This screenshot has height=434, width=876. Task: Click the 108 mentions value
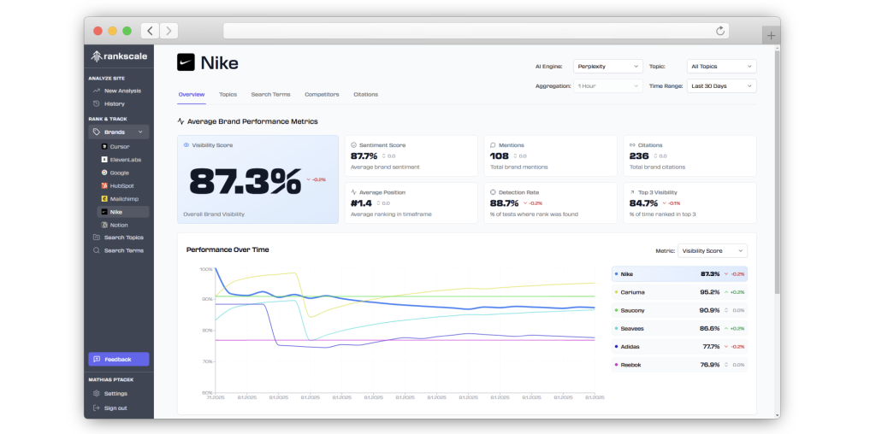[500, 156]
